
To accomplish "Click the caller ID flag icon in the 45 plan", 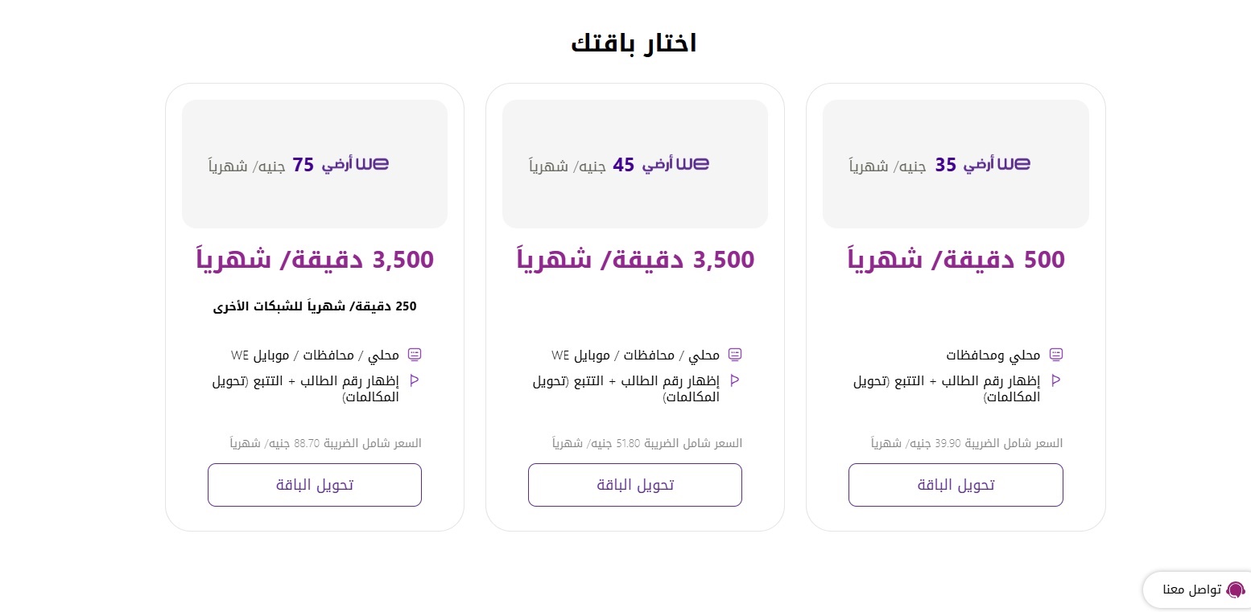I will coord(735,380).
